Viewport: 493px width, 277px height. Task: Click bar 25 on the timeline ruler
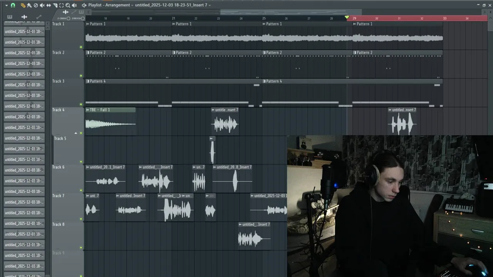pyautogui.click(x=264, y=18)
